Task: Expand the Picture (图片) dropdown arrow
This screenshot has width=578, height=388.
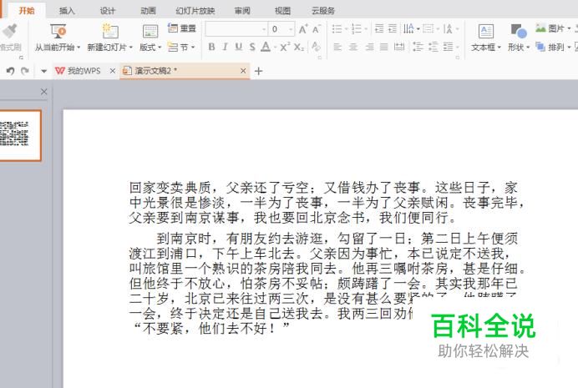Action: [x=569, y=28]
